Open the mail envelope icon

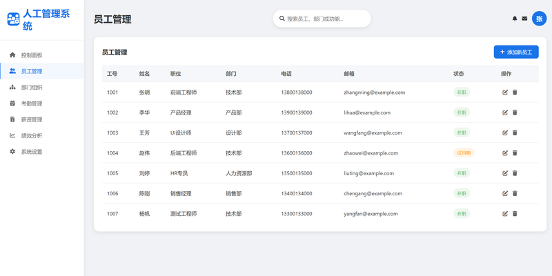click(x=524, y=19)
